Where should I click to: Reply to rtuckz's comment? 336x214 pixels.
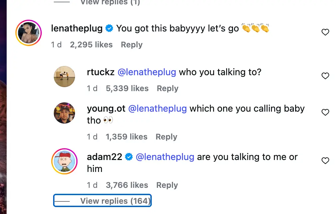tap(167, 88)
